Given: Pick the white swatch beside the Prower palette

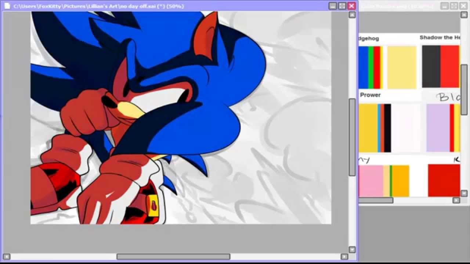Looking at the screenshot, I should tap(406, 128).
